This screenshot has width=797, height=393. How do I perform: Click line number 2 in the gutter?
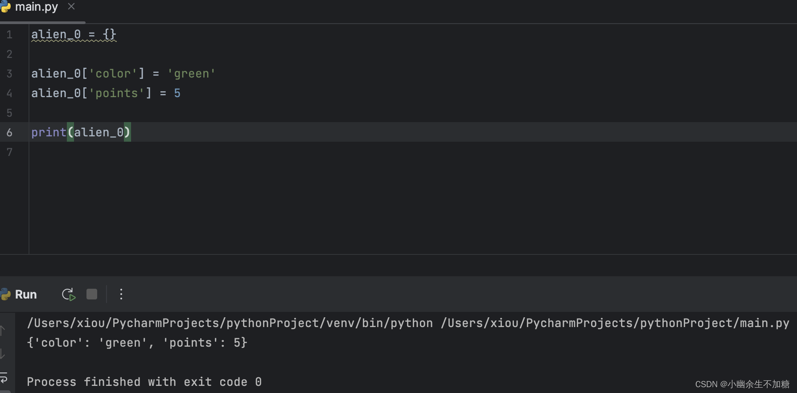coord(9,54)
